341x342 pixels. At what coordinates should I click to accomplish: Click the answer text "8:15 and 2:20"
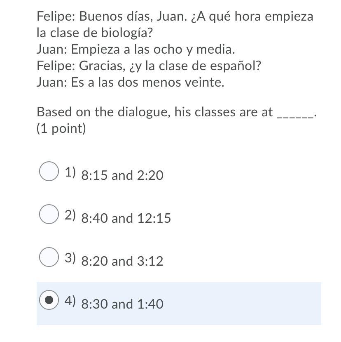pyautogui.click(x=122, y=175)
